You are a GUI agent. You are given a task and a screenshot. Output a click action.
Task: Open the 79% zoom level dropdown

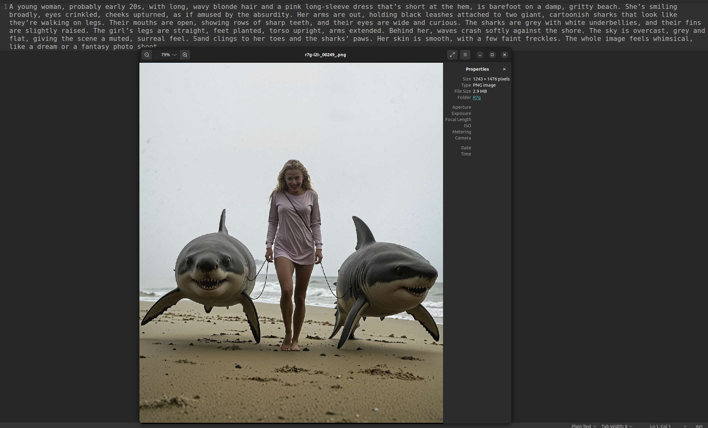(168, 55)
